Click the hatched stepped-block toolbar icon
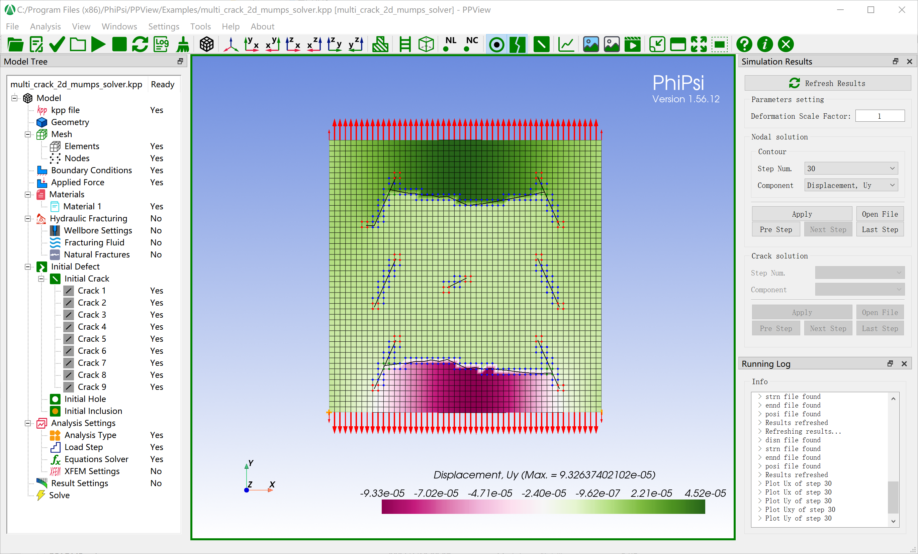Screen dimensions: 918x554 [x=380, y=44]
